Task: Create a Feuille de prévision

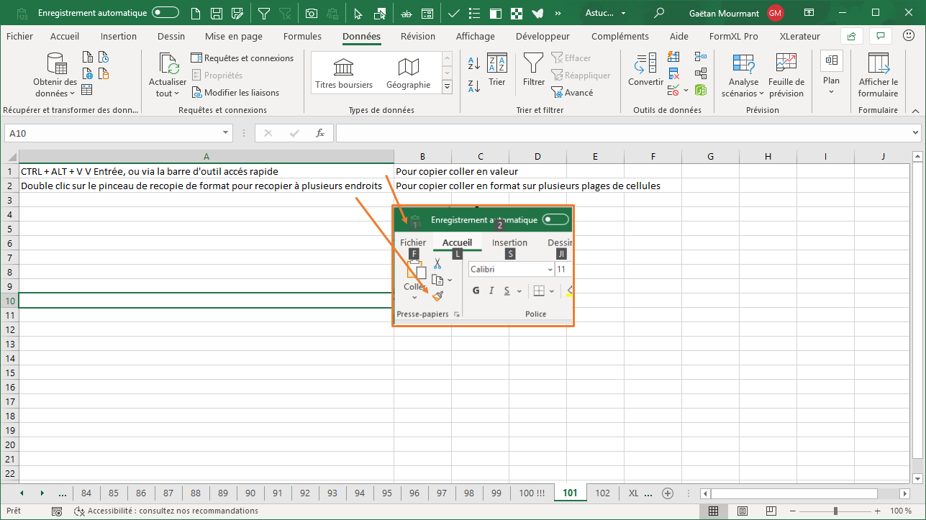Action: point(786,75)
